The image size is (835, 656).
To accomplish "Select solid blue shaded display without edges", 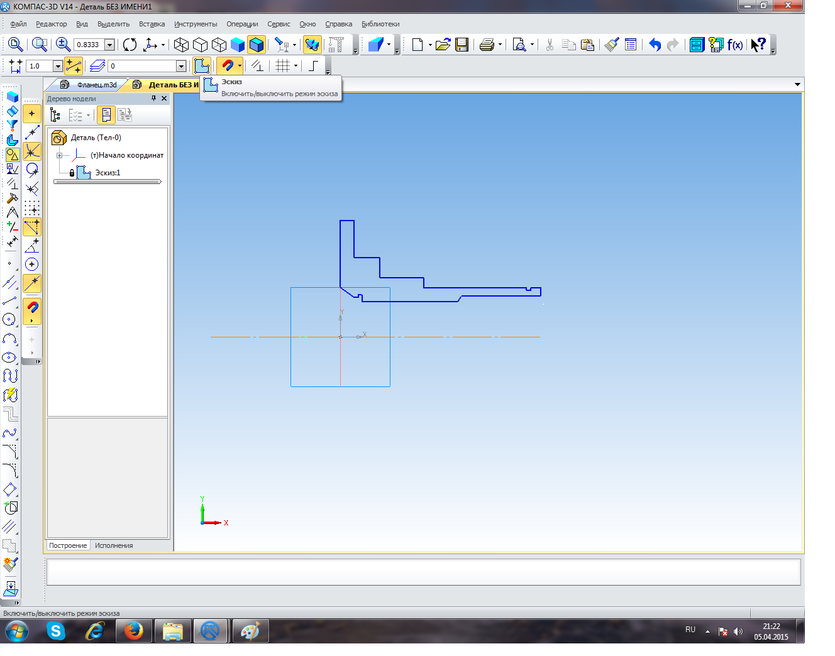I will click(238, 45).
